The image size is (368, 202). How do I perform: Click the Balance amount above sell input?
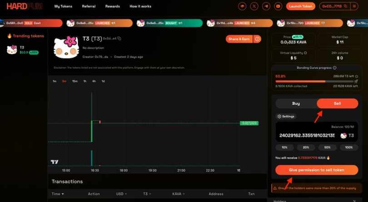(343, 127)
